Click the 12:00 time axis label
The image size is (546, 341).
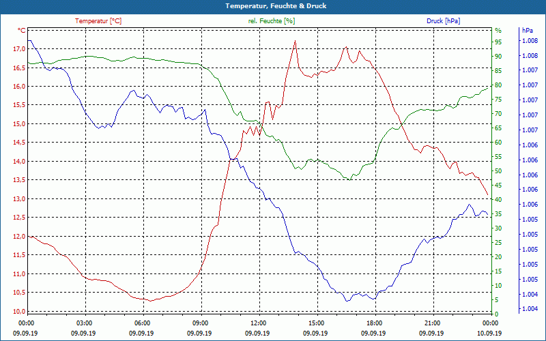tap(259, 323)
